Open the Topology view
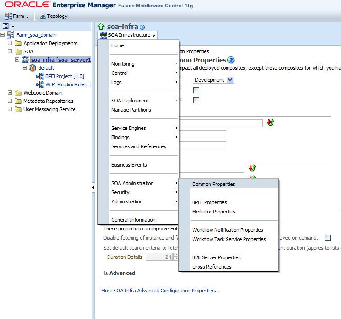Viewport: 341px width, 319px height. click(54, 16)
